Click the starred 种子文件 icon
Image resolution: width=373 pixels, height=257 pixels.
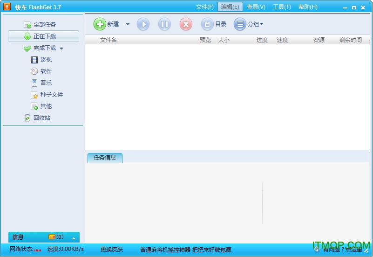click(x=34, y=95)
